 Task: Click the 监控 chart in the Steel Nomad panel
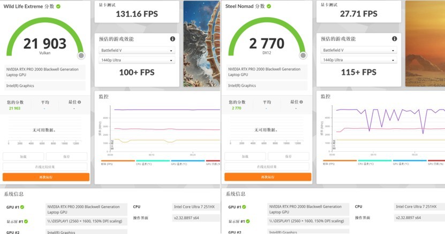click(x=382, y=130)
